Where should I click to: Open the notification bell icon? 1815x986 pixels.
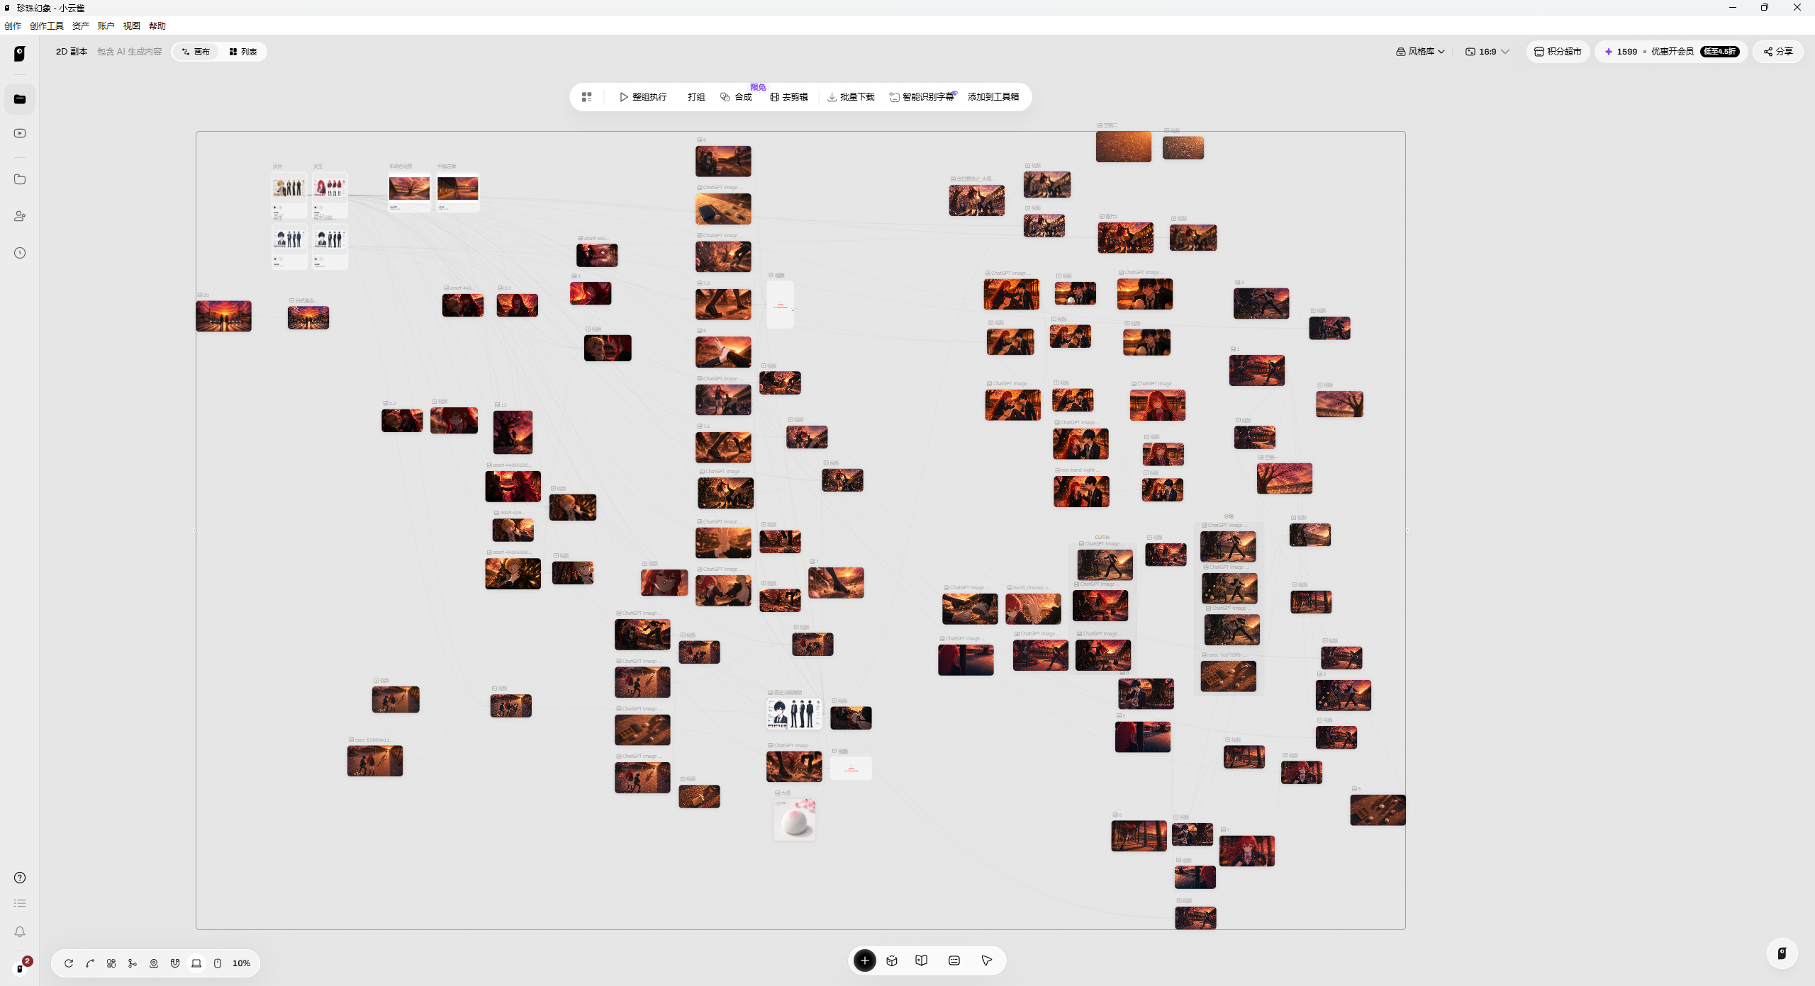(20, 931)
